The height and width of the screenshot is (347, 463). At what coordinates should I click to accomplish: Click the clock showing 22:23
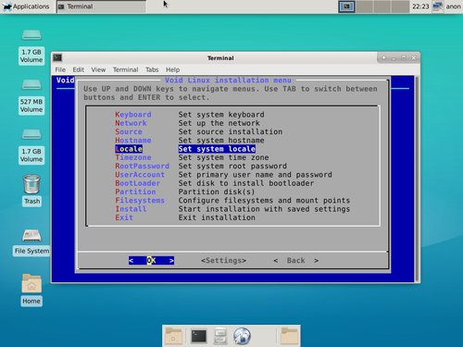point(420,6)
